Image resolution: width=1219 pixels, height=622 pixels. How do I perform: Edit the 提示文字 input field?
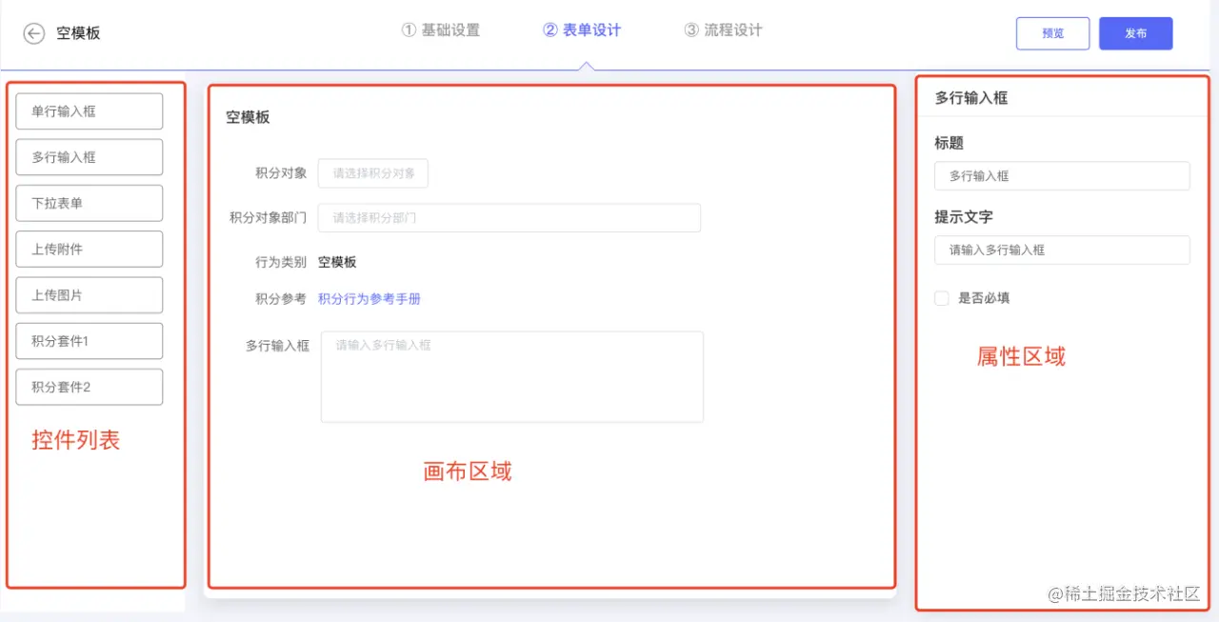pyautogui.click(x=1062, y=250)
